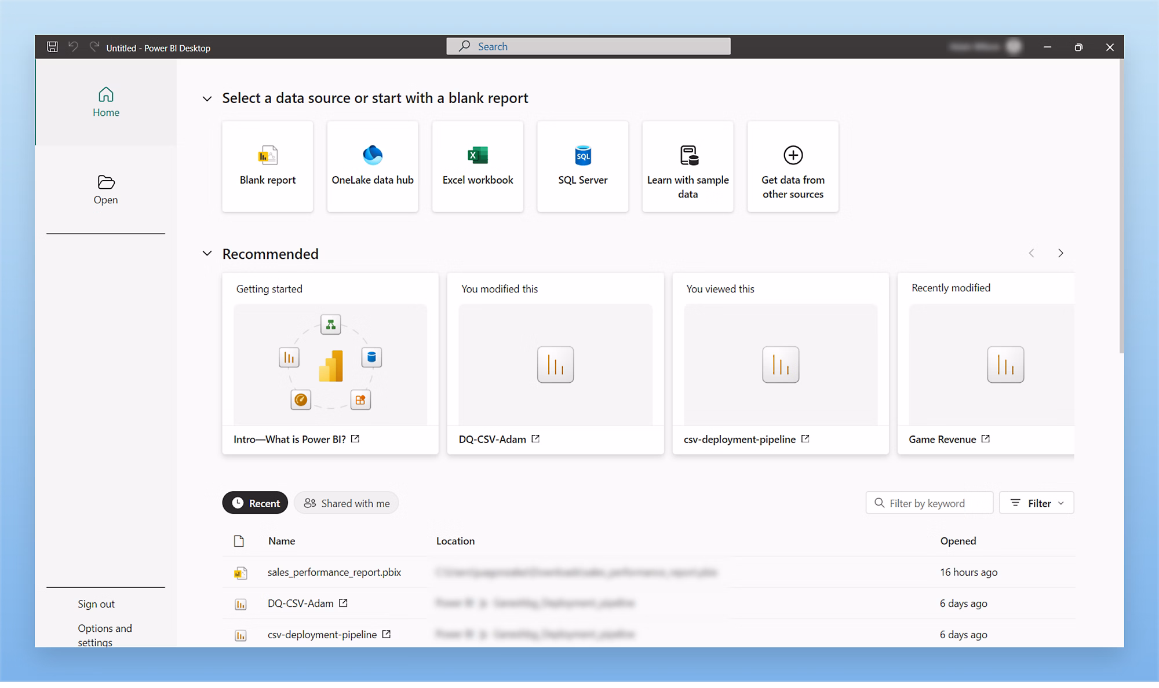Import data from an Excel workbook
This screenshot has width=1159, height=688.
[478, 166]
